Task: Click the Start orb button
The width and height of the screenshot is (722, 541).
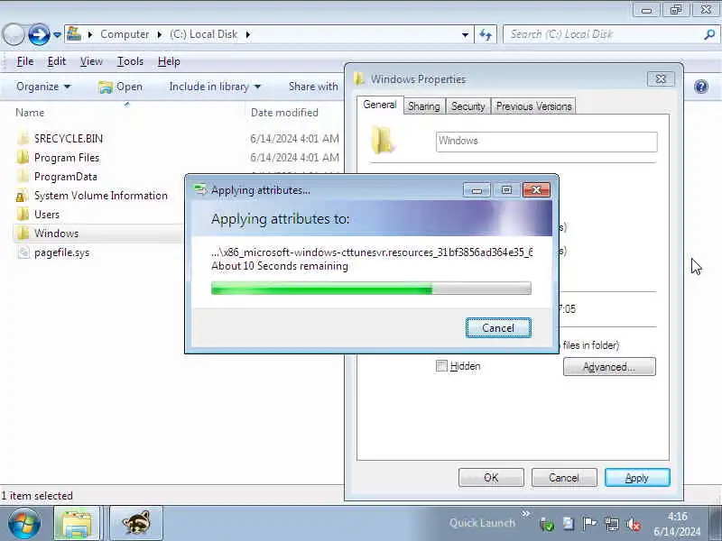Action: tap(24, 523)
